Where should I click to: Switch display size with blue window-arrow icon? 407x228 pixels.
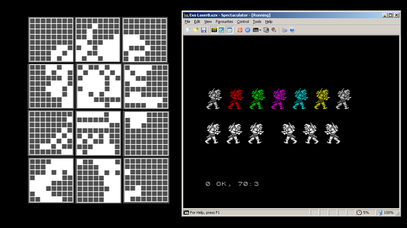(x=221, y=30)
